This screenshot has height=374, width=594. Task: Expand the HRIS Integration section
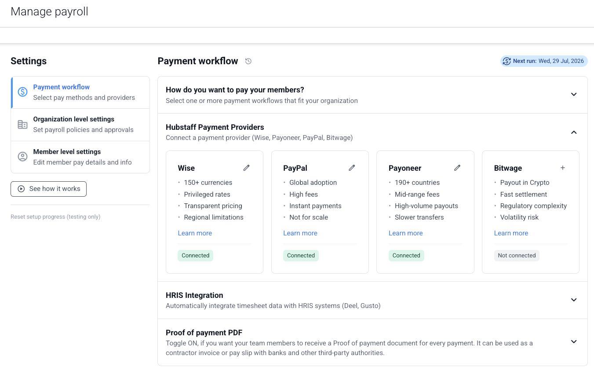pyautogui.click(x=574, y=300)
